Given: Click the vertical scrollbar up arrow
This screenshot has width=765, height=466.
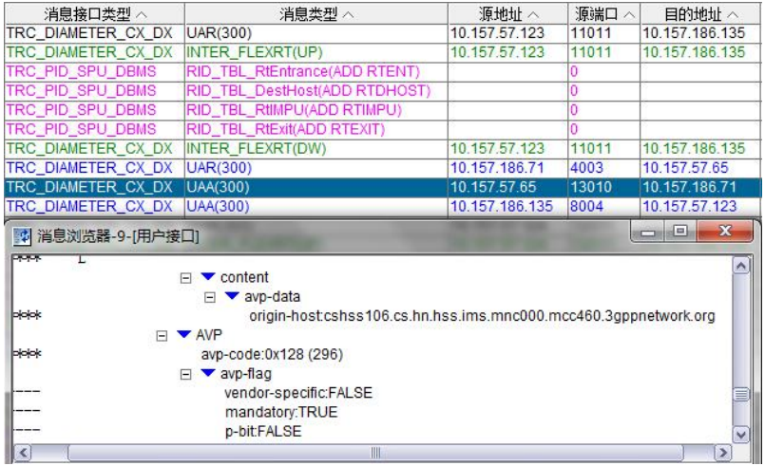Looking at the screenshot, I should 743,269.
